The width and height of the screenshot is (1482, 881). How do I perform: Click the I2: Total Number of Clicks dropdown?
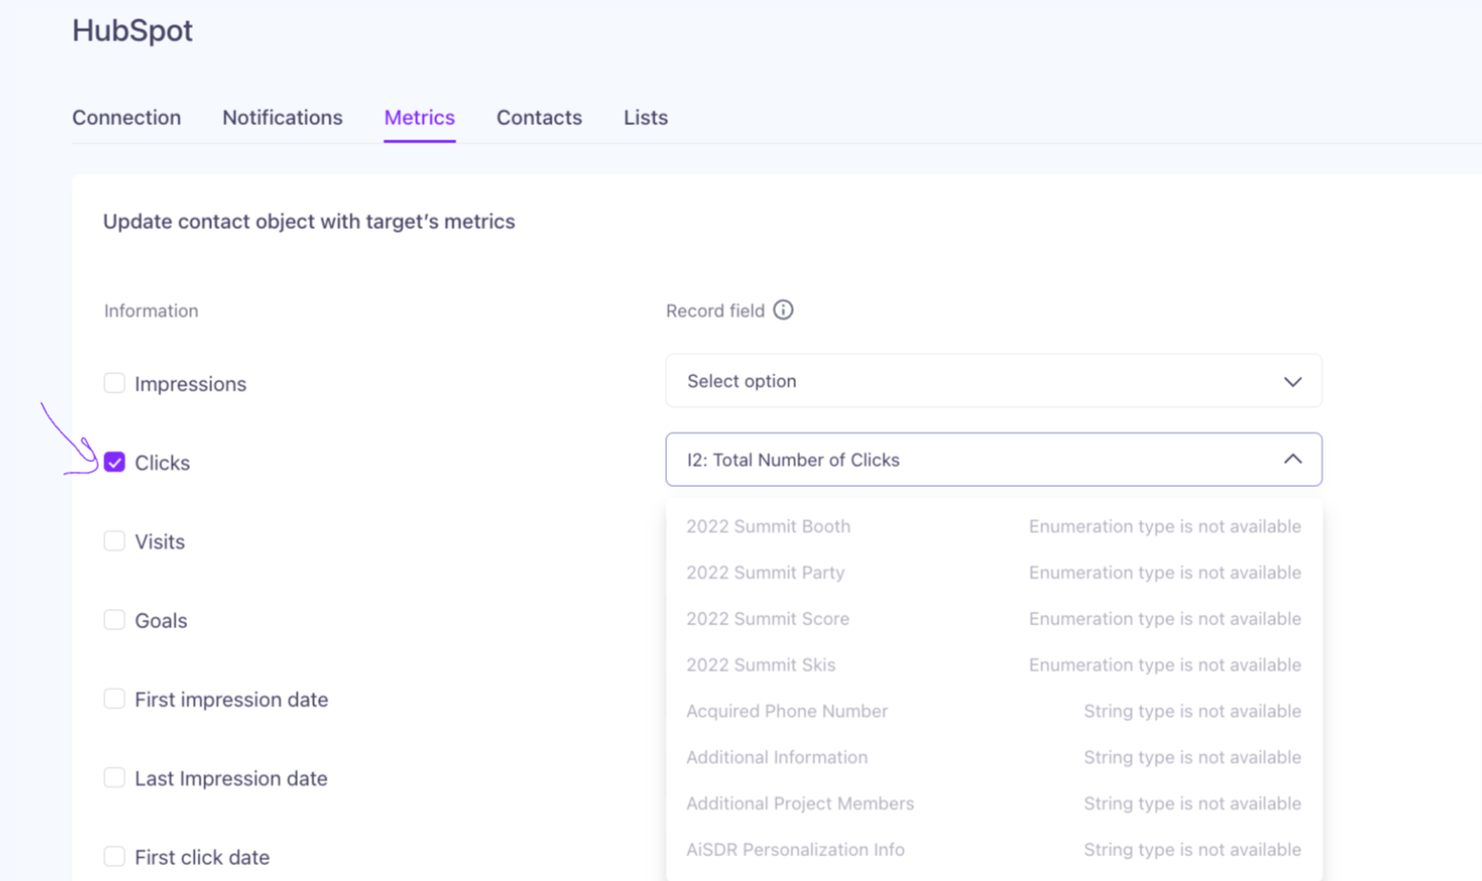(993, 459)
